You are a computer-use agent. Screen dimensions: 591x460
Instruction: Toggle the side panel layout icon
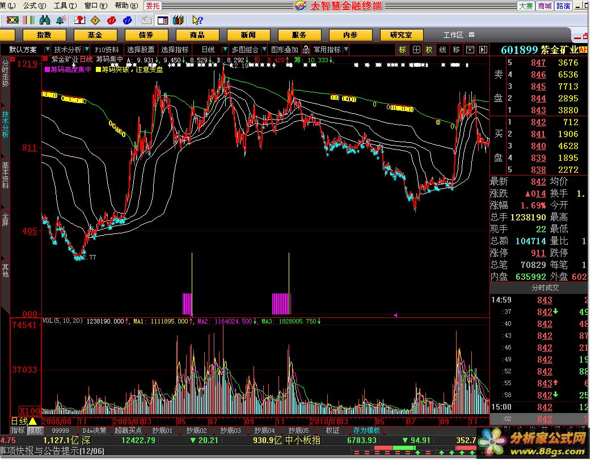[x=162, y=20]
